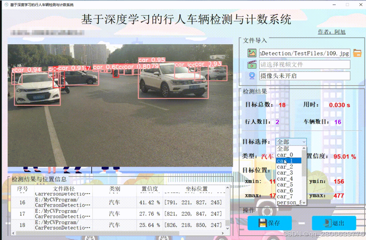Viewport: 366px width, 240px height.
Task: Click table horizontal scroll left arrow
Action: click(13, 233)
